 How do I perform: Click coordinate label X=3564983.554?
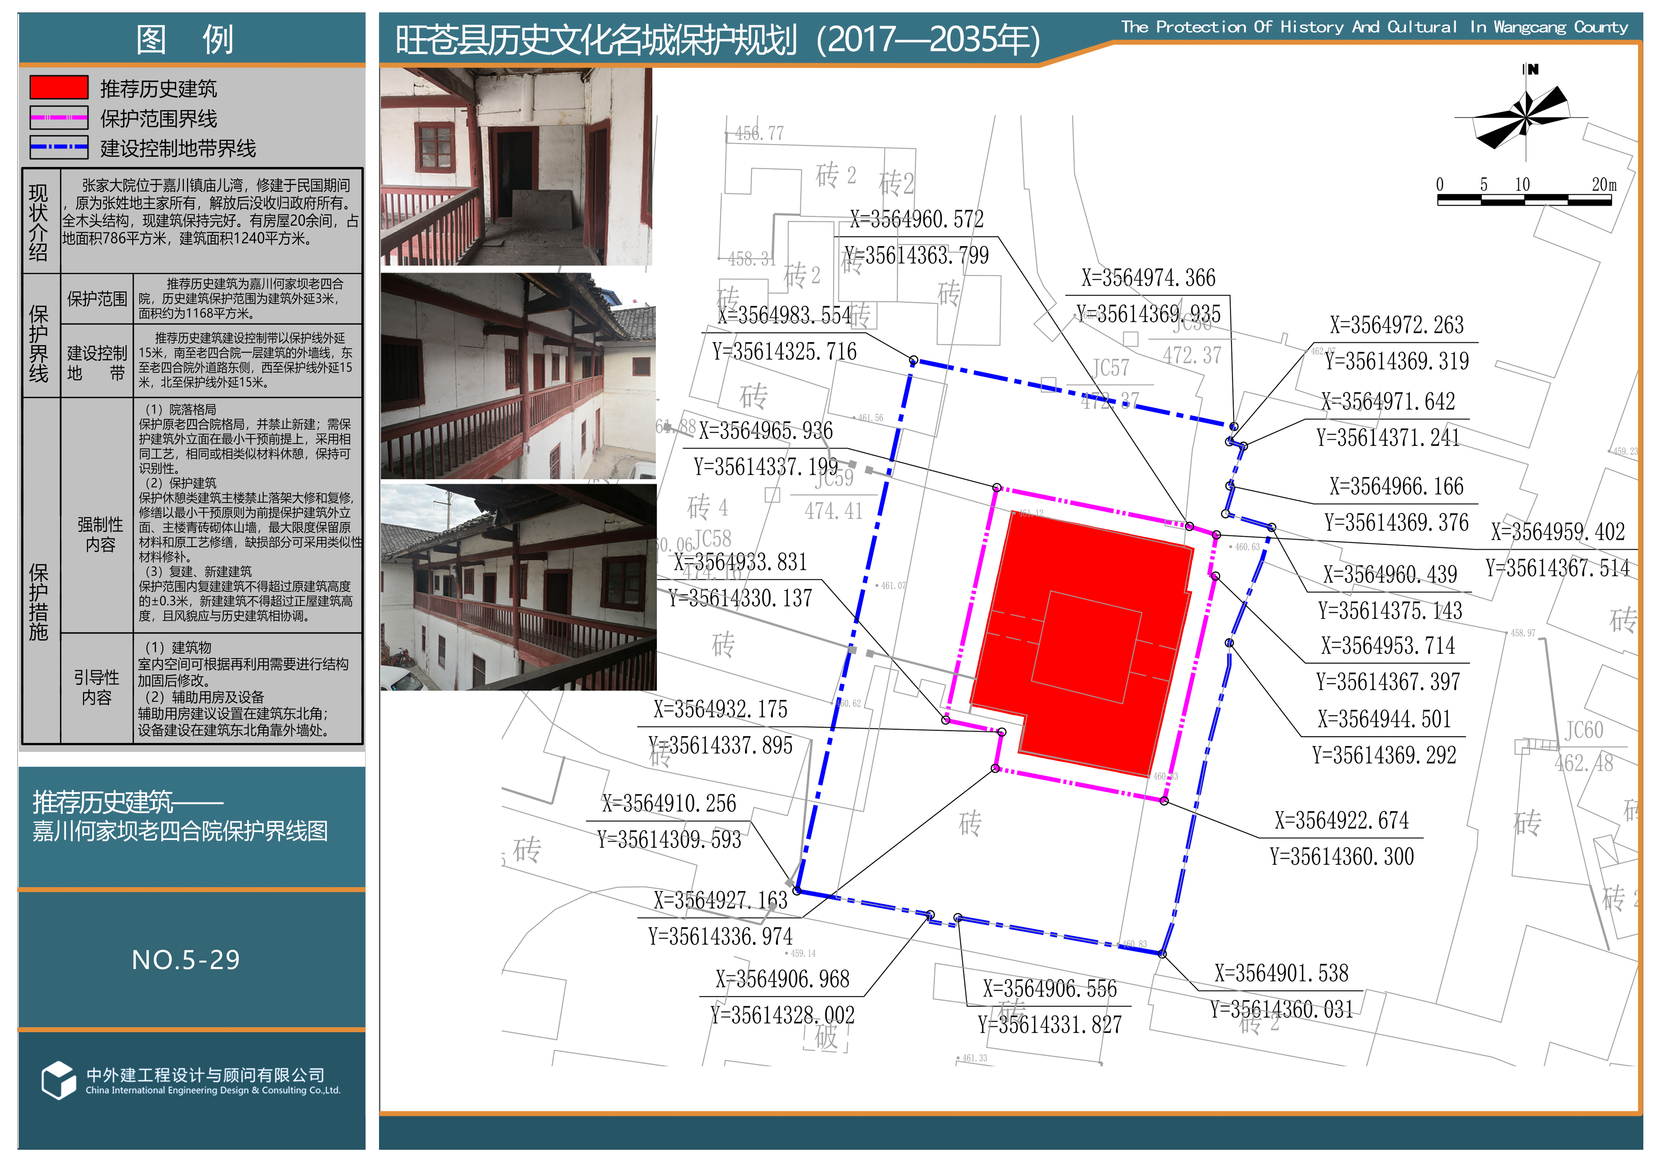tap(784, 315)
